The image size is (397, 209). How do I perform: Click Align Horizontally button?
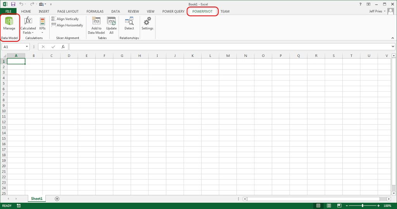click(67, 26)
